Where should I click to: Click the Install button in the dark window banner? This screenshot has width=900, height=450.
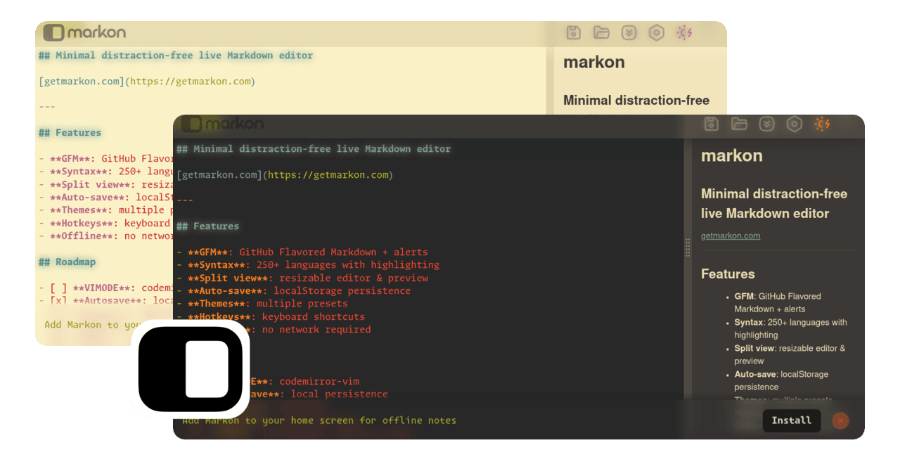pyautogui.click(x=792, y=420)
